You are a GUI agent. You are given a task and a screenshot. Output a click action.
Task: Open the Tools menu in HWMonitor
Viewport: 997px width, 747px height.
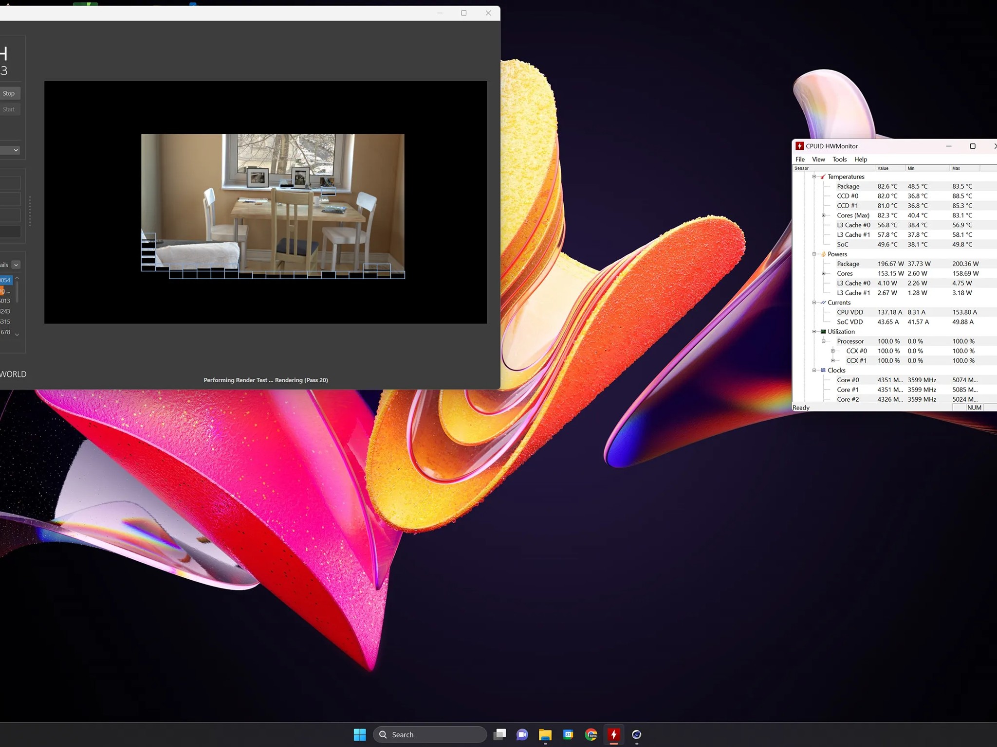839,159
